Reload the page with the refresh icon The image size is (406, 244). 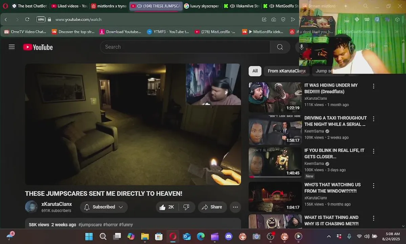tap(27, 19)
